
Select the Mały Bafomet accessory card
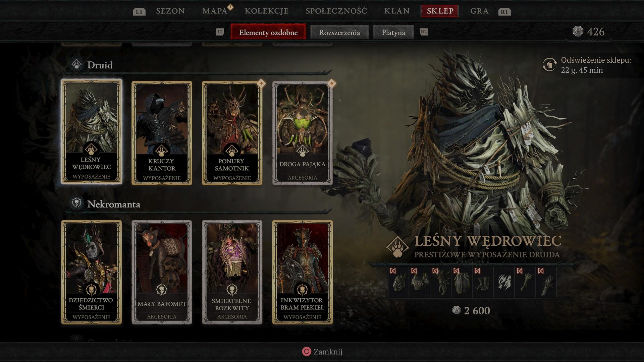pos(162,272)
